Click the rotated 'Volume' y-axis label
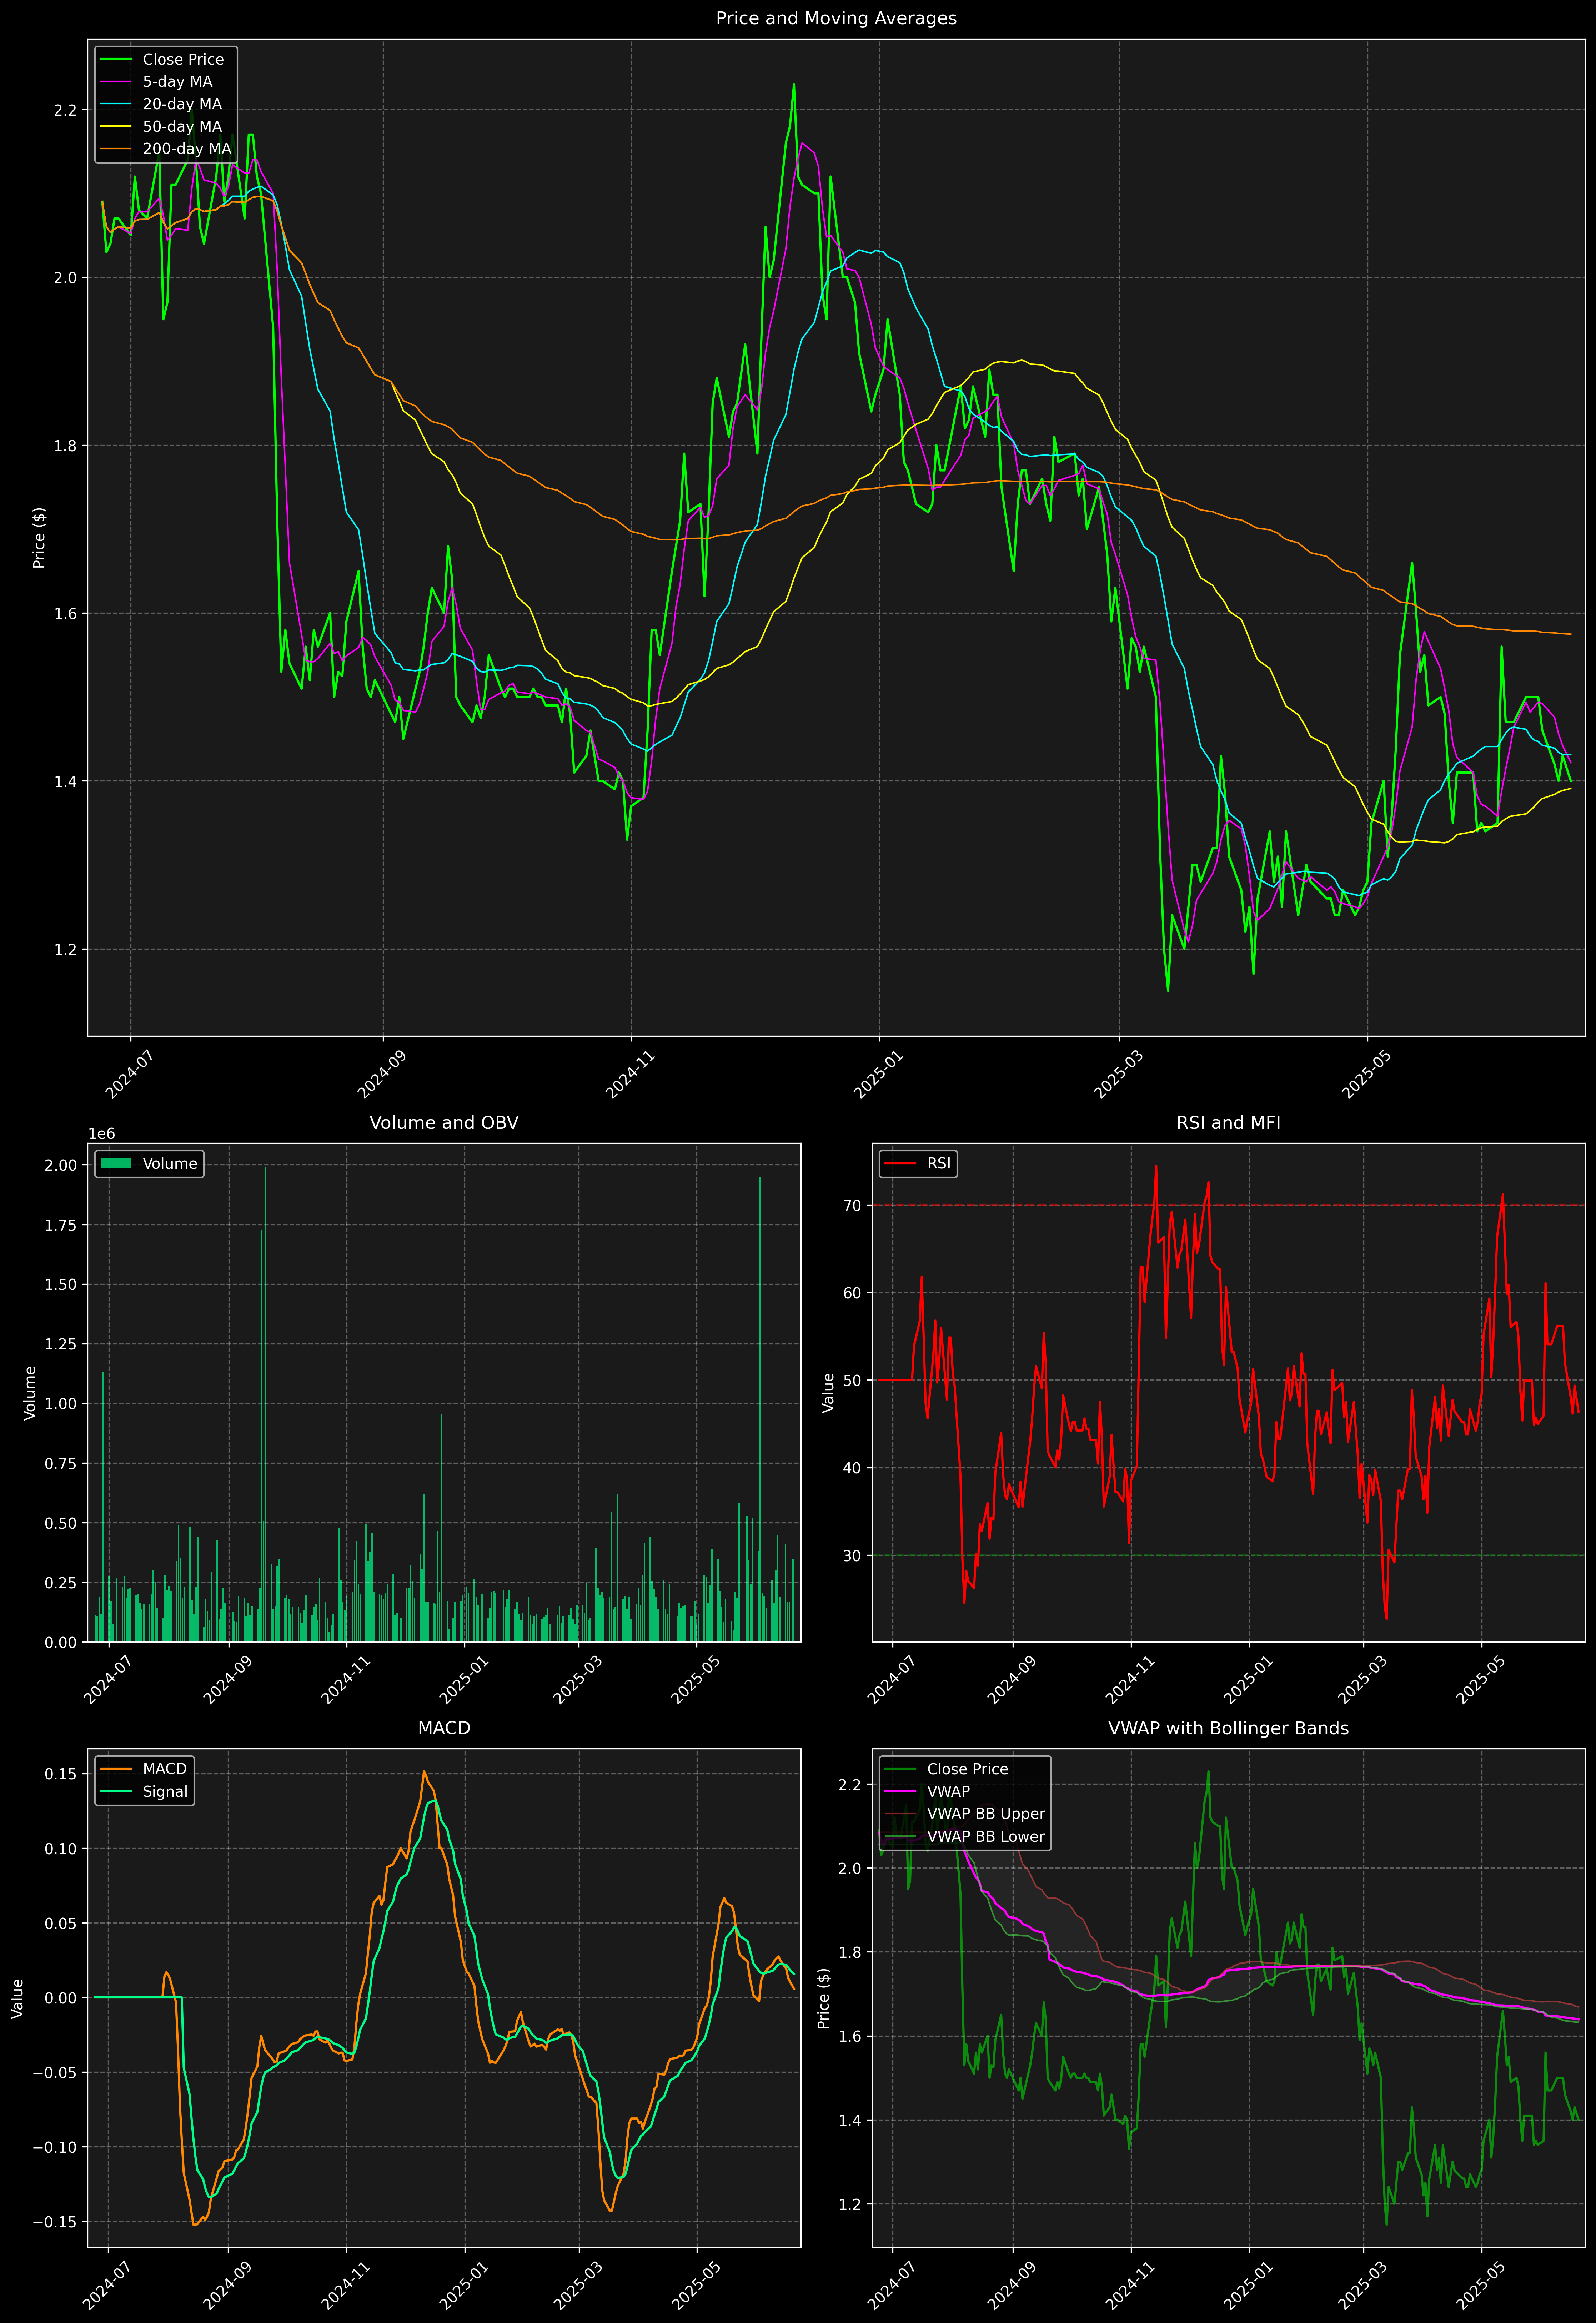Image resolution: width=1596 pixels, height=2323 pixels. point(30,1392)
